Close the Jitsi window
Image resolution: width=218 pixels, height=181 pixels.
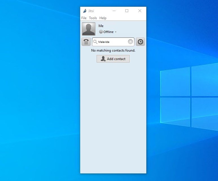(x=140, y=11)
